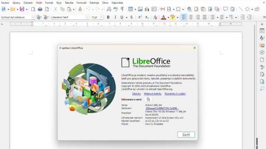The width and height of the screenshot is (266, 149).
Task: Click the Export as PDF icon
Action: point(33,9)
